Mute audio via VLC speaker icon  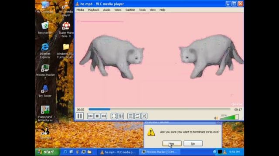(216, 118)
